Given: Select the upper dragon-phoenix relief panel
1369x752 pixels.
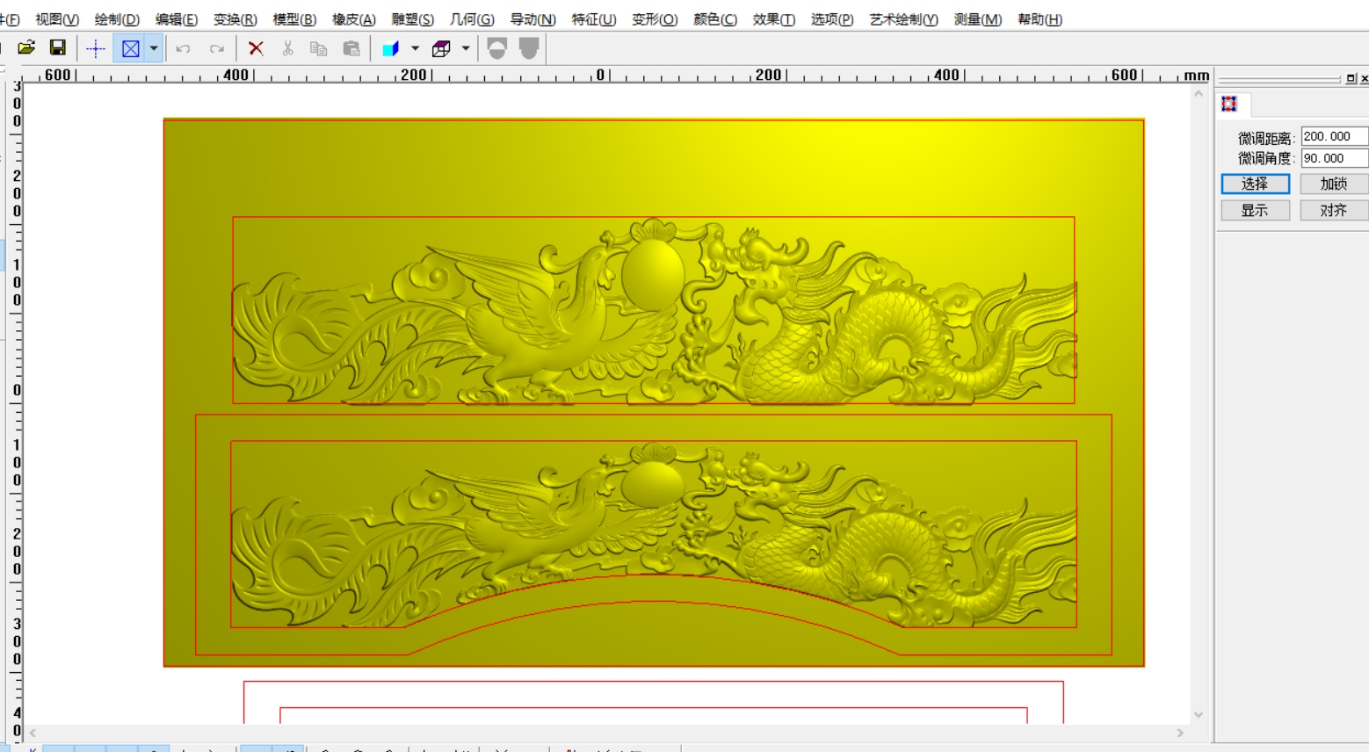Looking at the screenshot, I should coord(654,310).
